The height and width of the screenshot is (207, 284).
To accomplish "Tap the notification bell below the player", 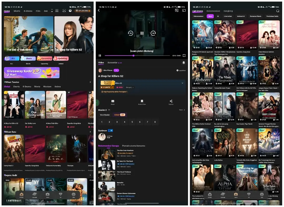I will [184, 63].
